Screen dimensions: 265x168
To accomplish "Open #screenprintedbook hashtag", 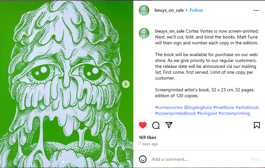I will coord(175,113).
